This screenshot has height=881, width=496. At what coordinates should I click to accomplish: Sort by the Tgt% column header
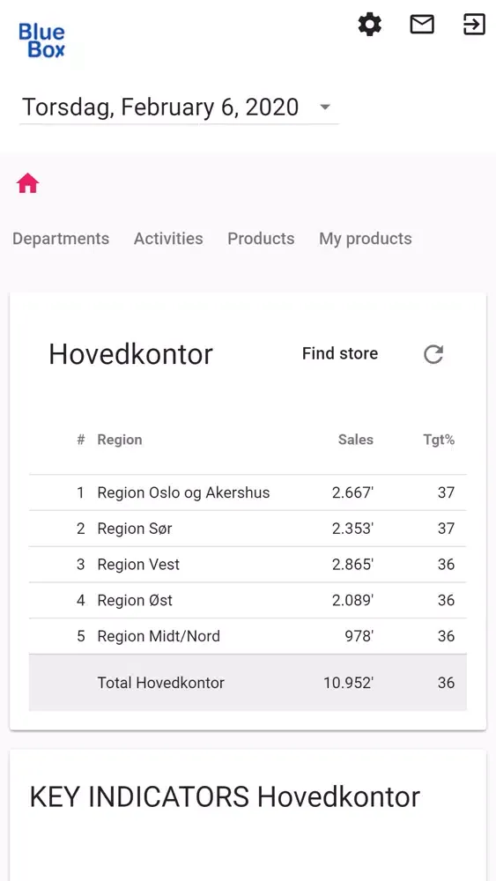pos(439,440)
